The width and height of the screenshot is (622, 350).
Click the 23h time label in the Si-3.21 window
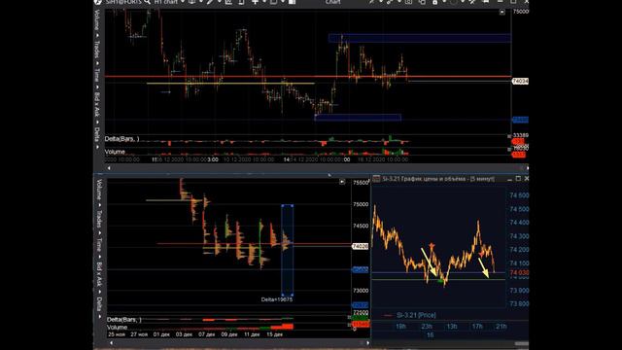click(x=427, y=327)
